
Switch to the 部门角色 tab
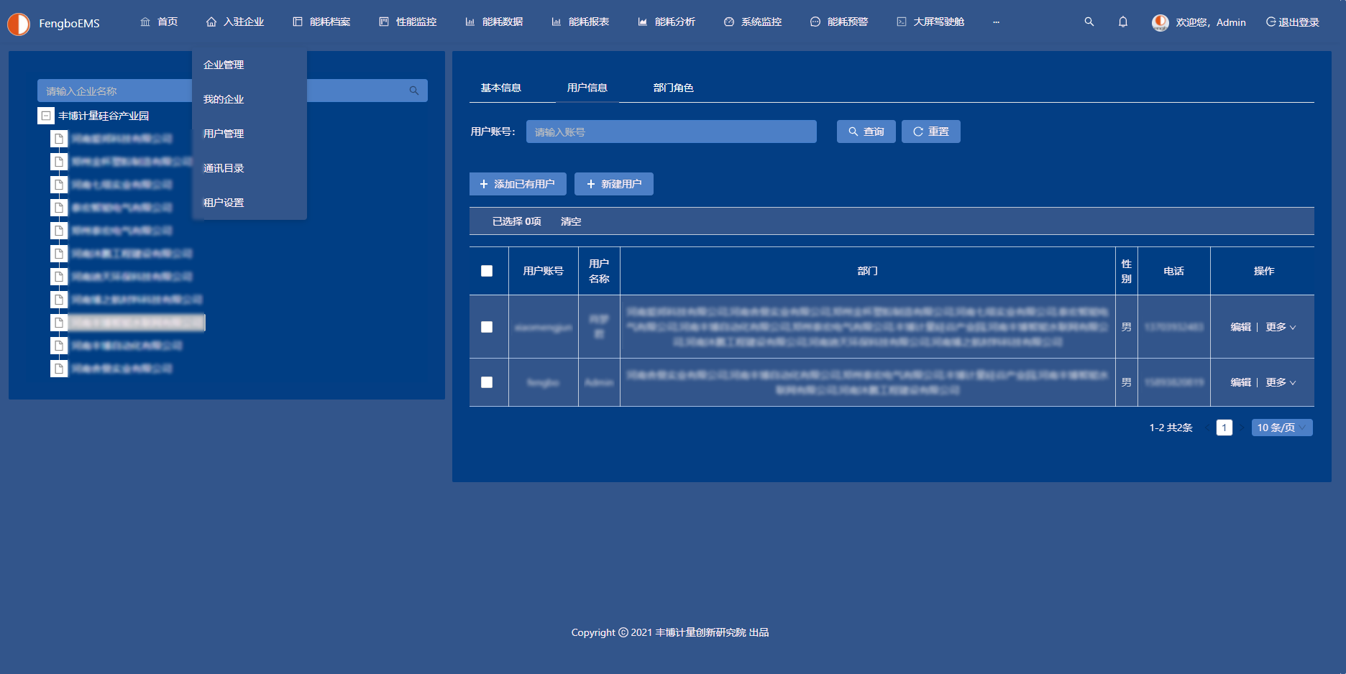(x=673, y=88)
